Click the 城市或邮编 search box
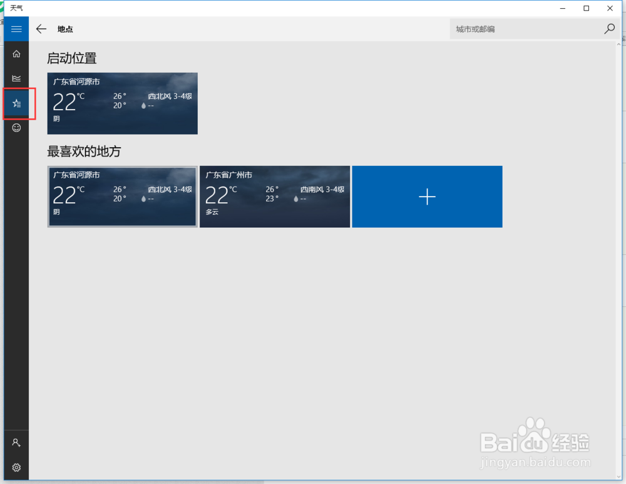 [526, 29]
